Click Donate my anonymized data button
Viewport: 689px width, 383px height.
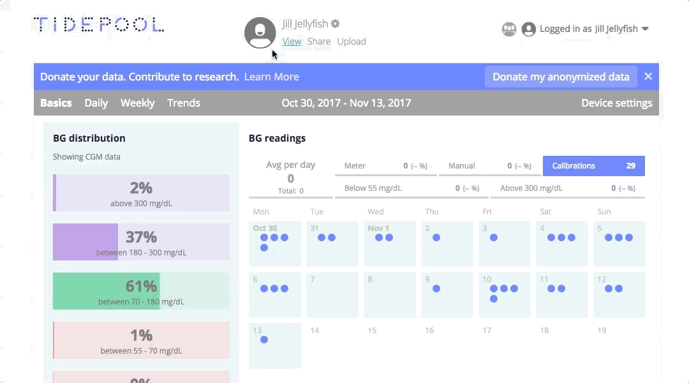(561, 77)
